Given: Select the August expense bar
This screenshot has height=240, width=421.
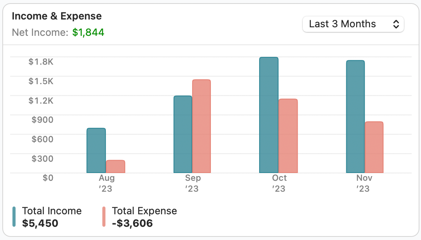Looking at the screenshot, I should [x=115, y=166].
